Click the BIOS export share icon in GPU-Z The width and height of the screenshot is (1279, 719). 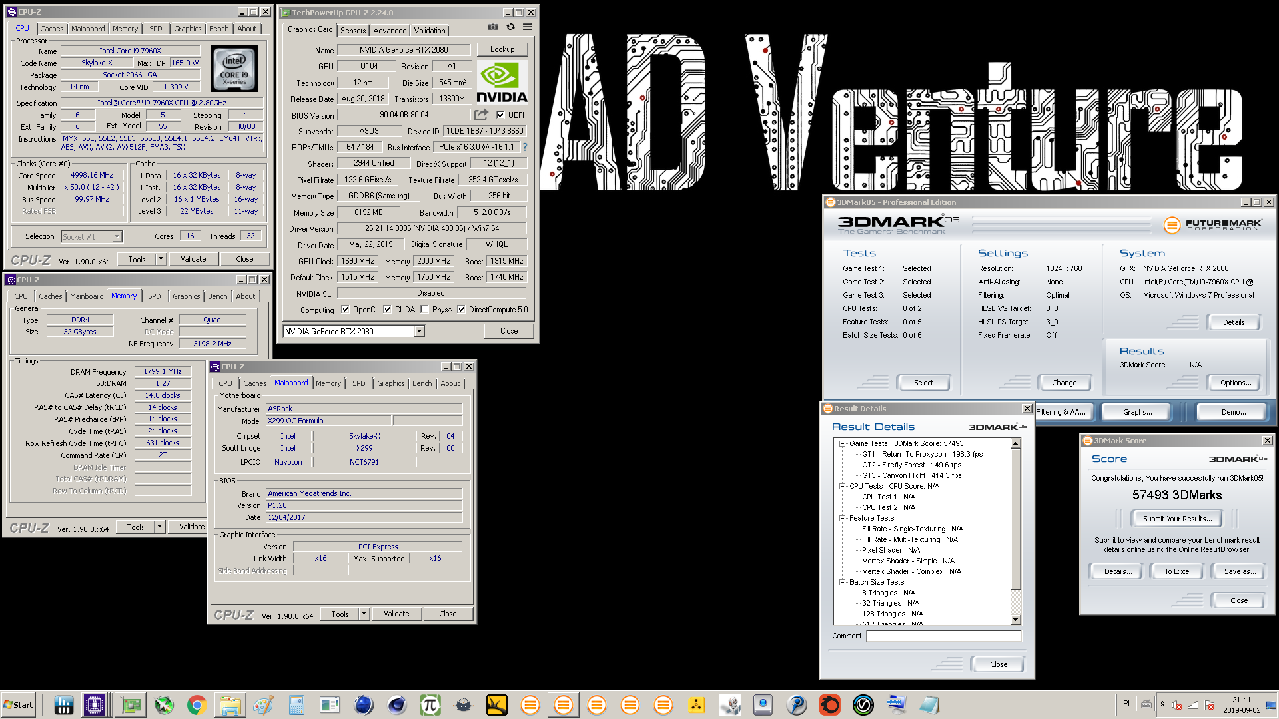481,115
